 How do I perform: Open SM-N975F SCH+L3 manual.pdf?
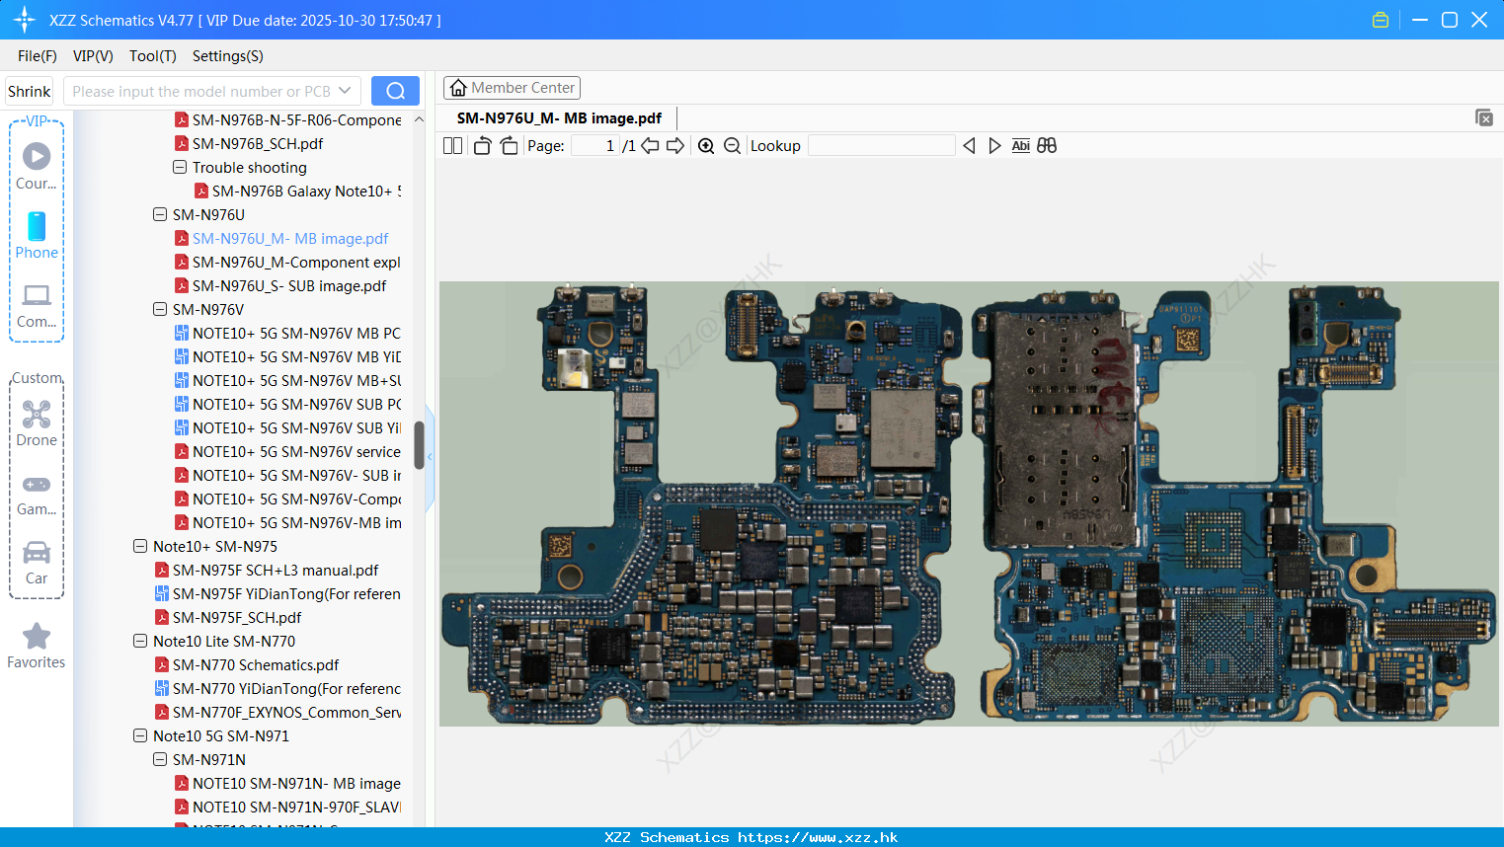[x=267, y=570]
